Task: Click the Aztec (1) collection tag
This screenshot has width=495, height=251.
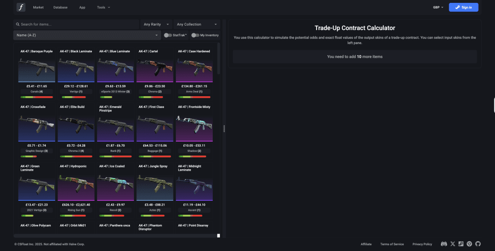Action: point(155,210)
